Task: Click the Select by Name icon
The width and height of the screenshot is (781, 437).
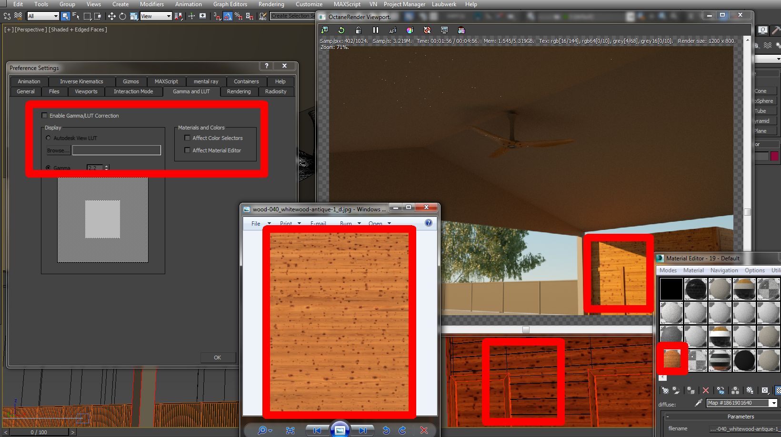Action: 76,16
